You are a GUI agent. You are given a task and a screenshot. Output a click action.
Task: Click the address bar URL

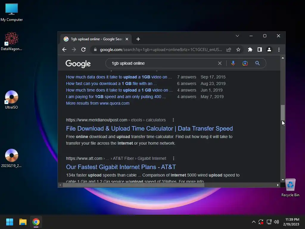tap(161, 50)
